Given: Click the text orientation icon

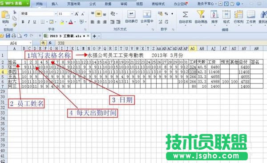Looking at the screenshot, I should (x=113, y=14).
